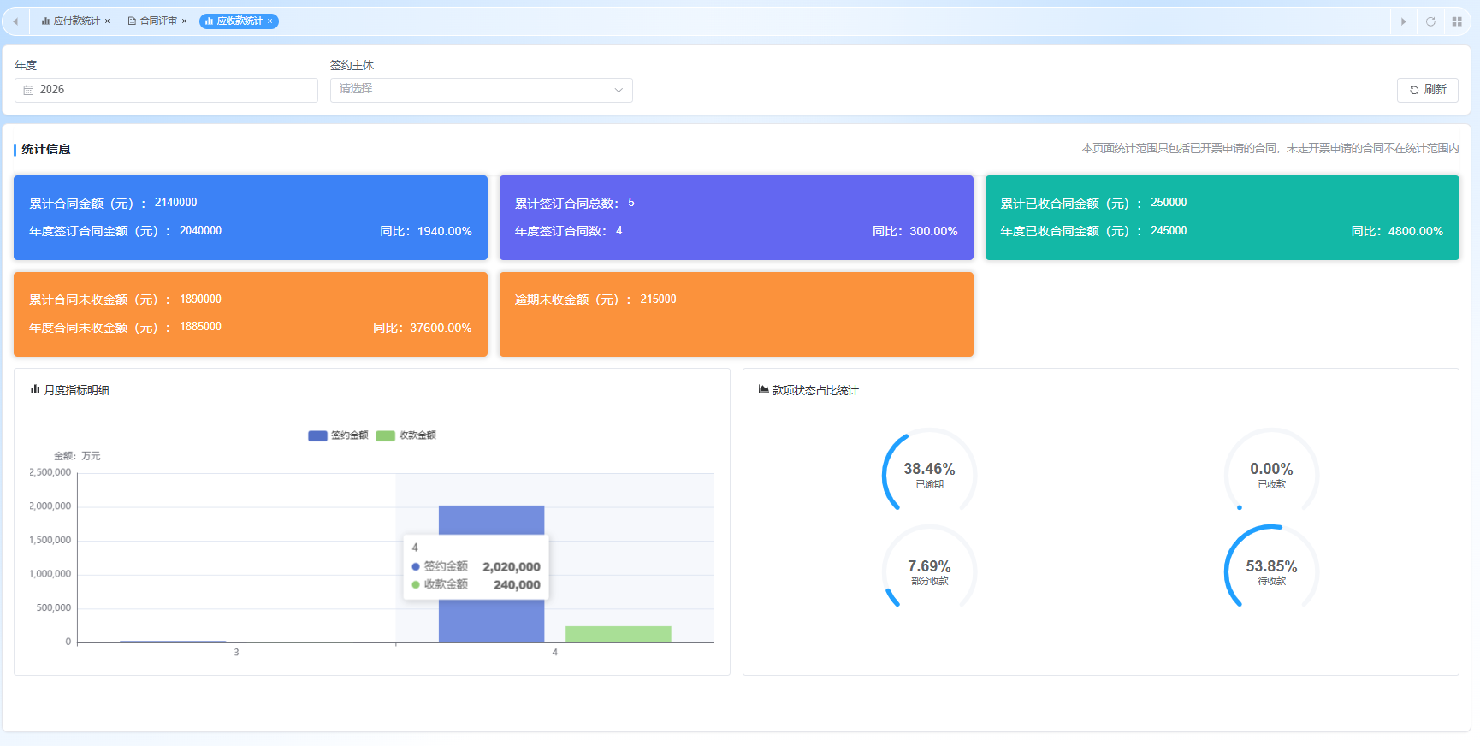Toggle the 收款金额 legend series
The image size is (1480, 746).
click(406, 435)
